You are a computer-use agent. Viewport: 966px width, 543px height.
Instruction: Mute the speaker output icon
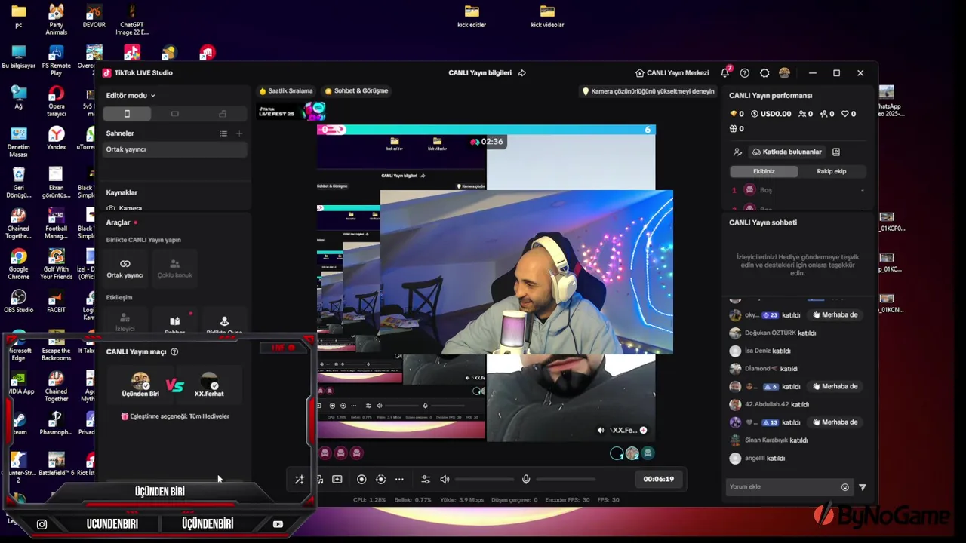pyautogui.click(x=445, y=480)
